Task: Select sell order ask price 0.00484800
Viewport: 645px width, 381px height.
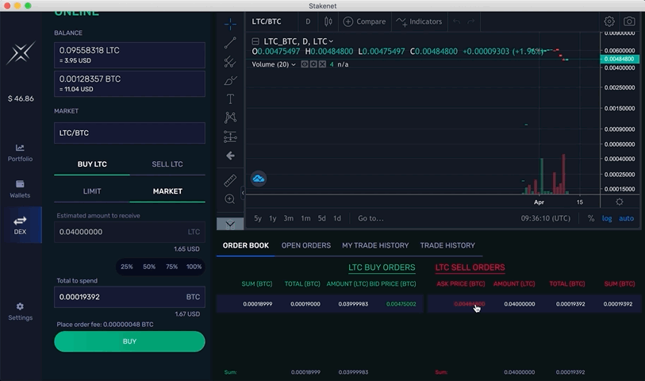Action: tap(470, 304)
